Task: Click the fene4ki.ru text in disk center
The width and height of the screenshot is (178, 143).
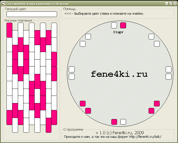Action: point(119,74)
